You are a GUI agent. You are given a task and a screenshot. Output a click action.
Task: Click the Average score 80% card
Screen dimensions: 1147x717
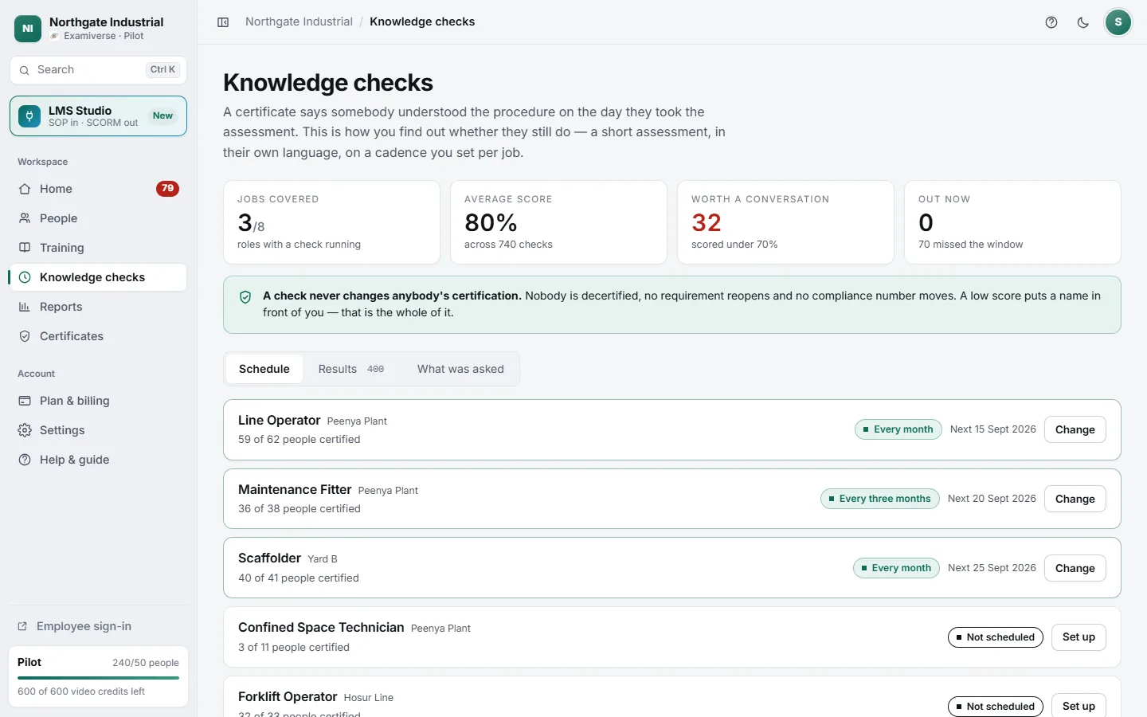coord(558,222)
